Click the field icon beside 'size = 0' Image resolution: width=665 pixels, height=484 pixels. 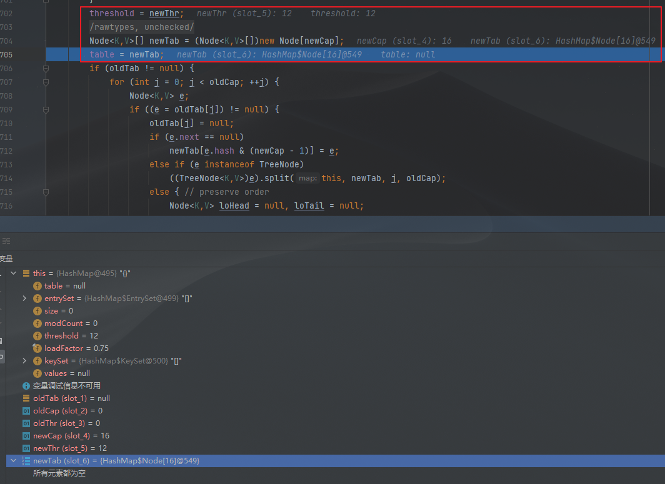[x=37, y=311]
